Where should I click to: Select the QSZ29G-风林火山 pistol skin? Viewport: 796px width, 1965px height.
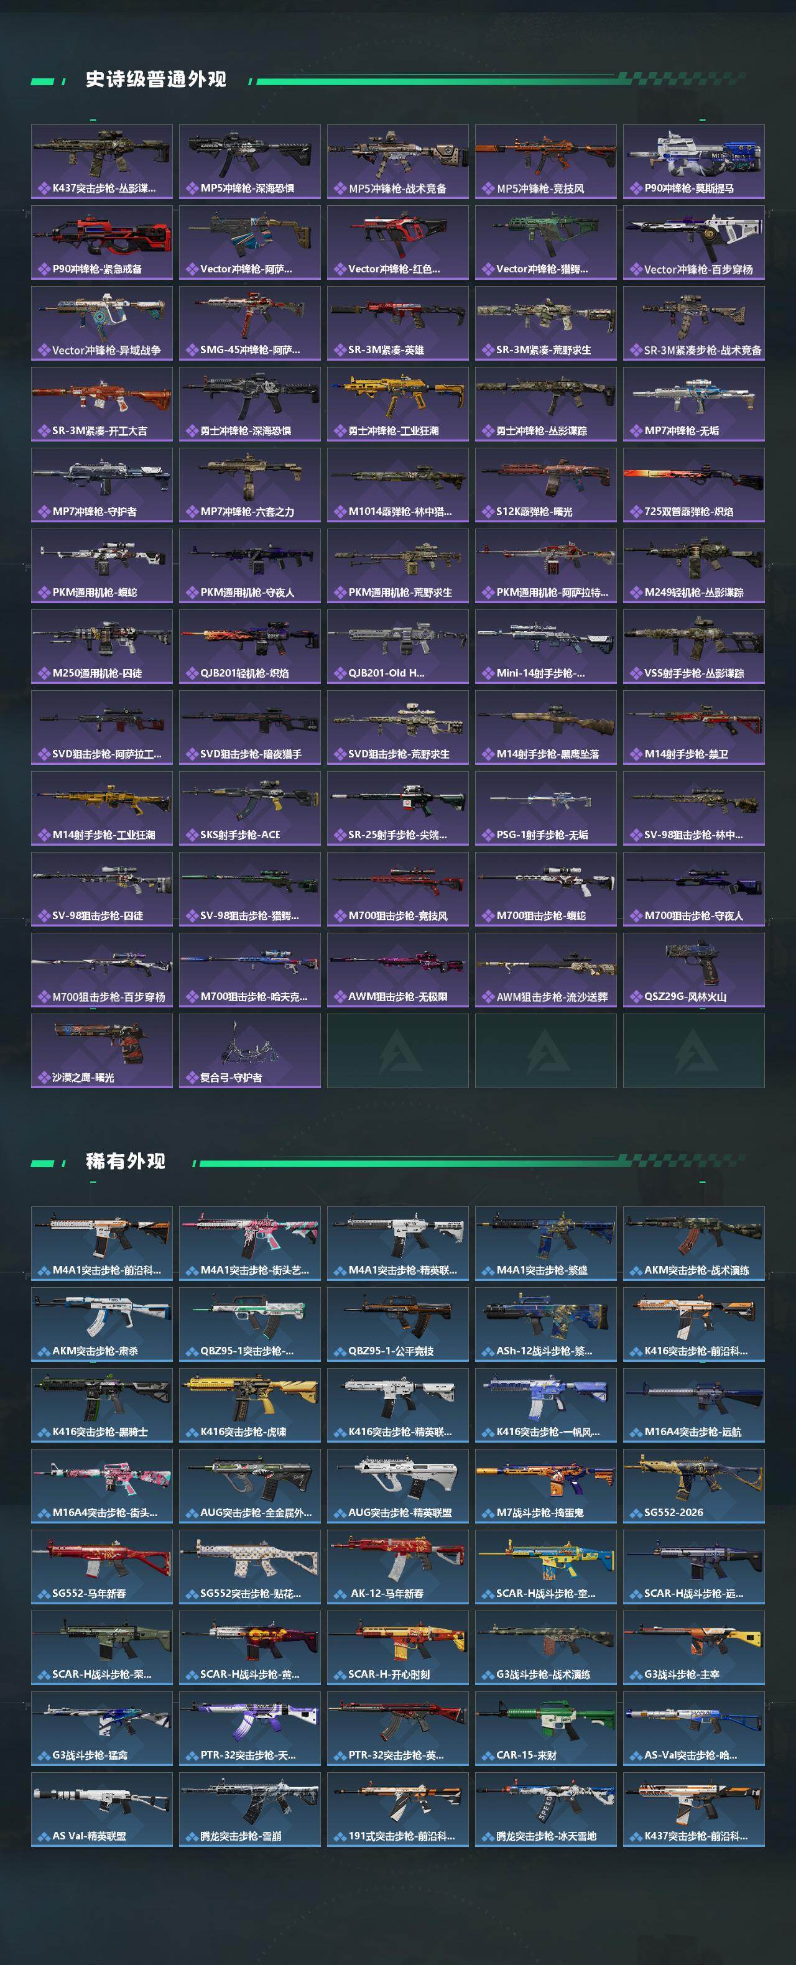[694, 970]
